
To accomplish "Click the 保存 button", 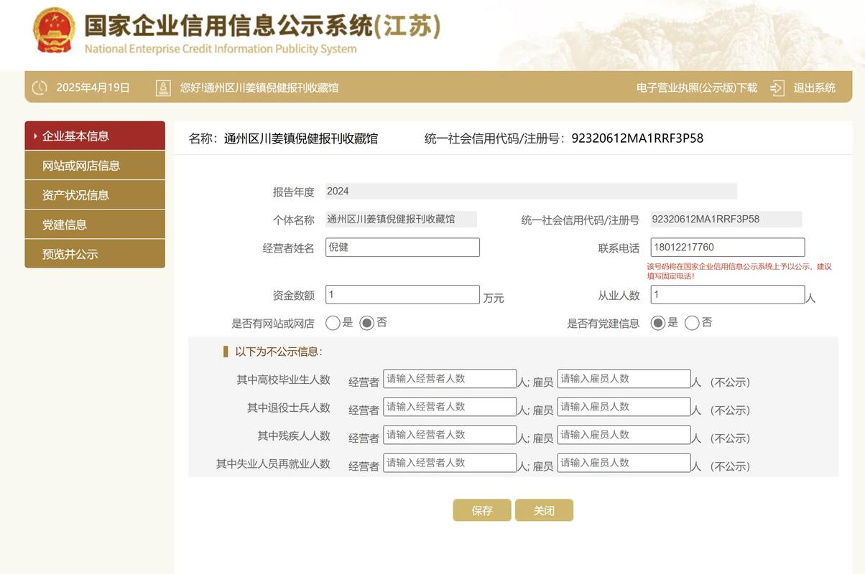I will (x=481, y=510).
